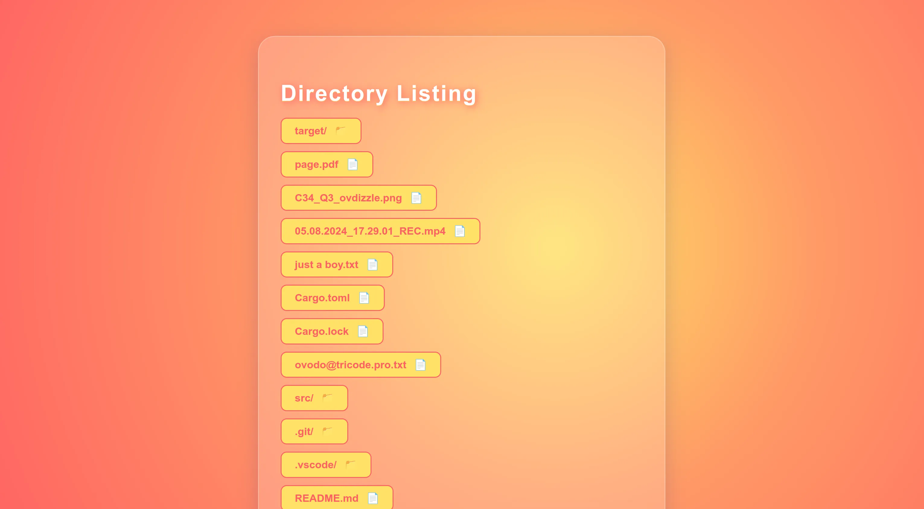924x509 pixels.
Task: Click the folder icon beside target/
Action: (x=340, y=130)
